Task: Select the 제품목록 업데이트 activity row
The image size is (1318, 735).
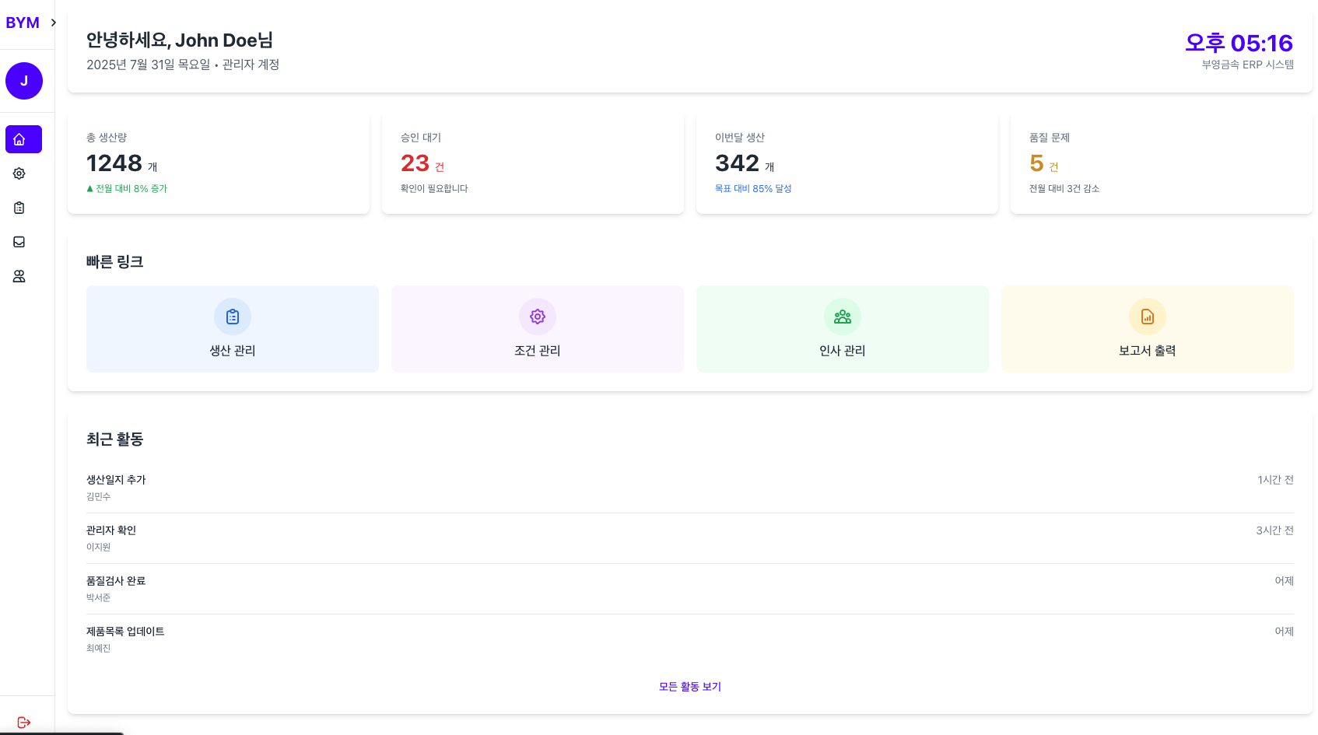Action: pos(689,639)
